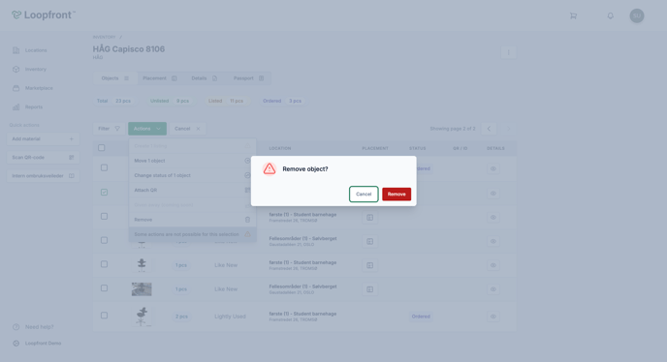Switch to the Placement tab
The width and height of the screenshot is (667, 362).
click(x=160, y=78)
